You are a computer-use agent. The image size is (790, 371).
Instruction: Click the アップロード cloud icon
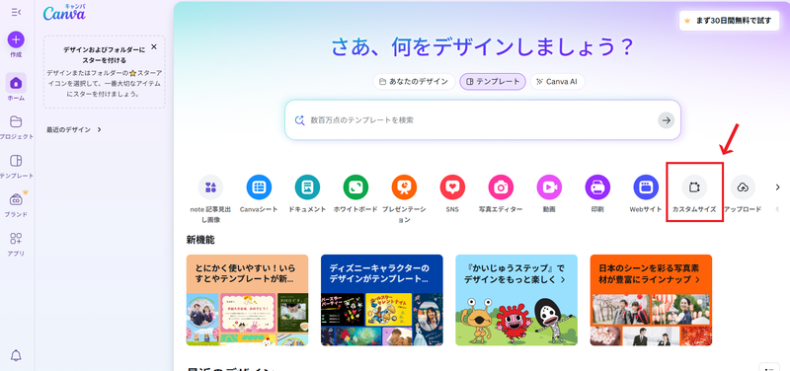point(743,187)
